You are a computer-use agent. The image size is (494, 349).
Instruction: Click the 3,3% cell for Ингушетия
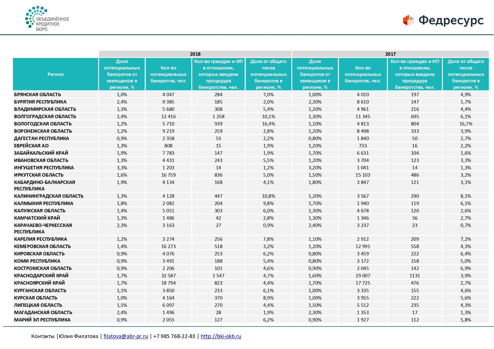pyautogui.click(x=122, y=168)
